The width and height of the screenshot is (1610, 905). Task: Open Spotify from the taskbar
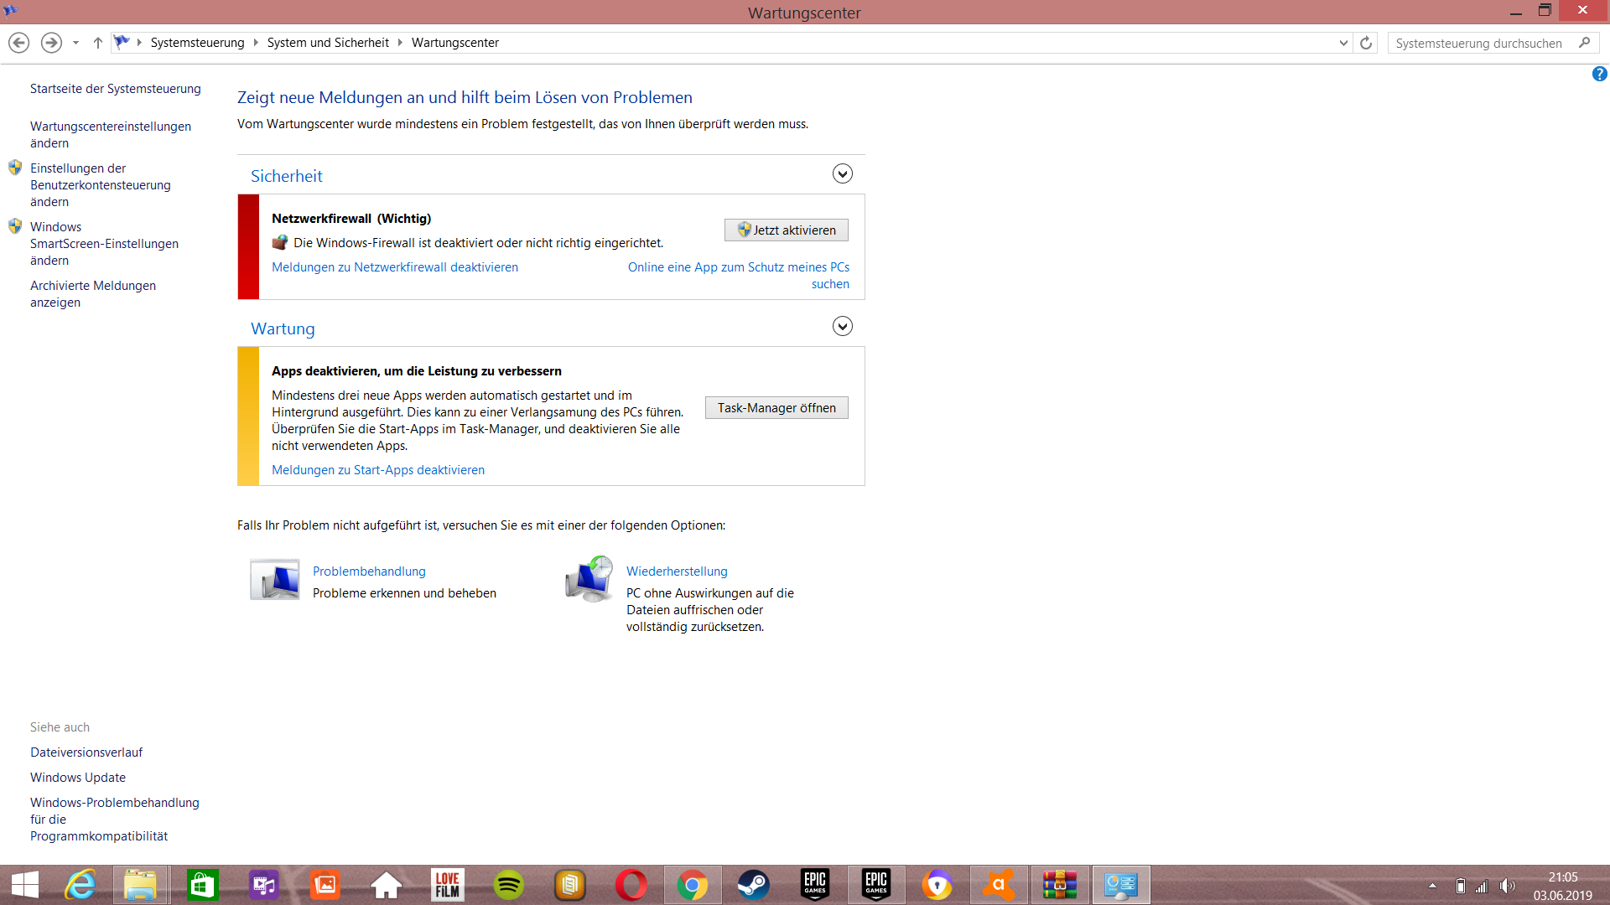pos(508,885)
